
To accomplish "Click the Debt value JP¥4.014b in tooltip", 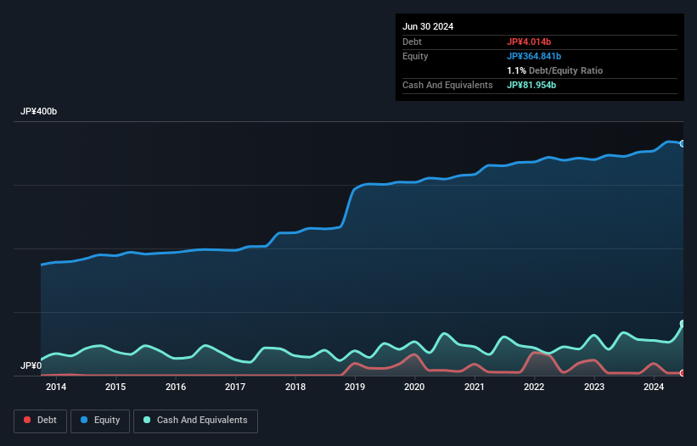I will tap(530, 42).
